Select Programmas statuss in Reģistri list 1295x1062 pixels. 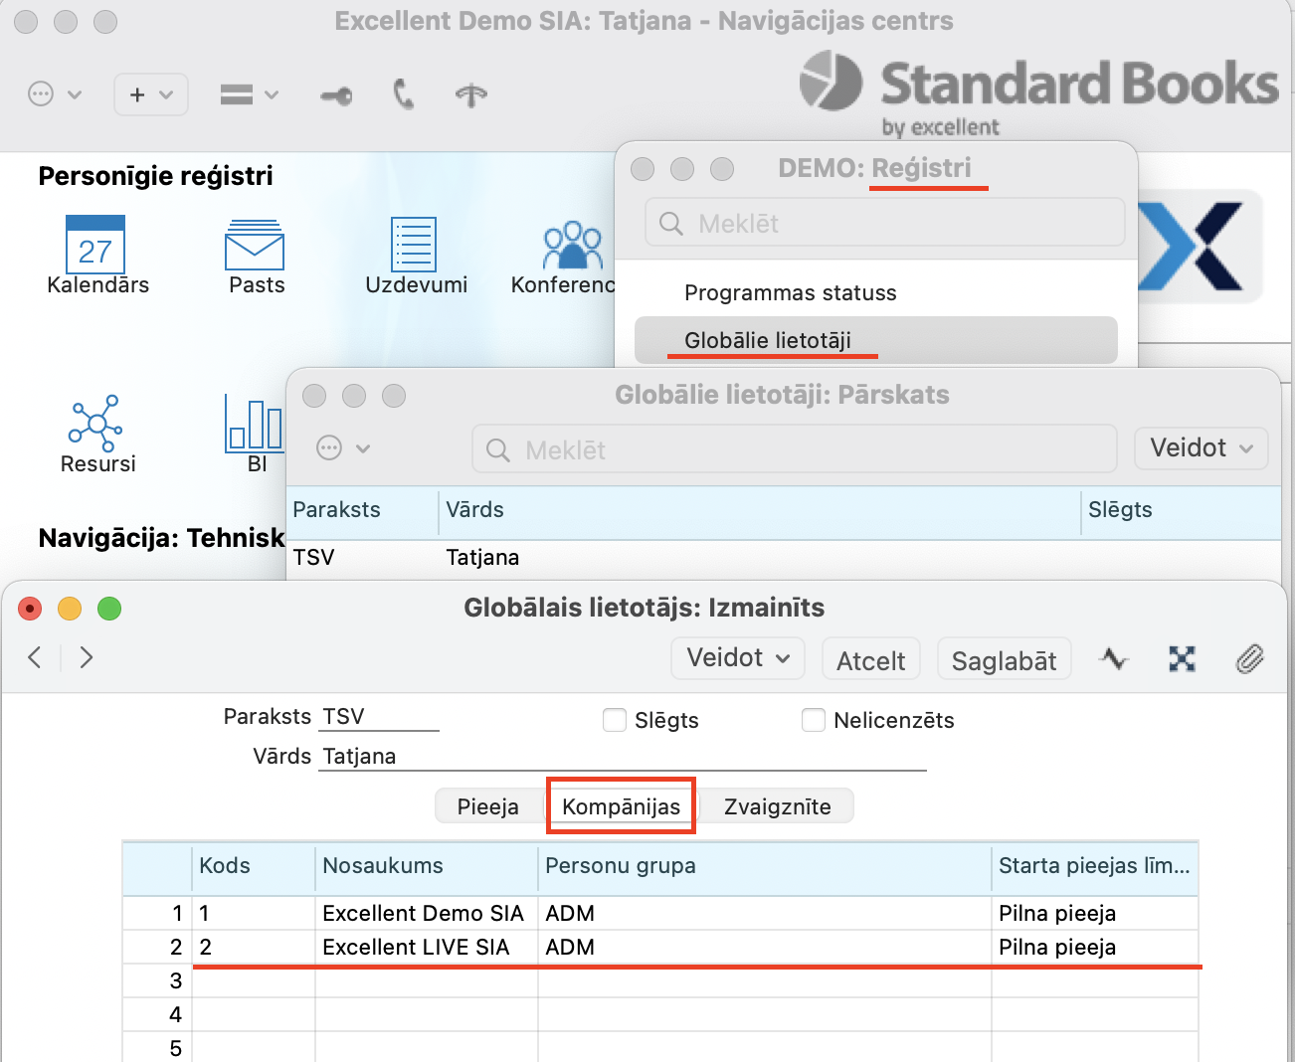pyautogui.click(x=790, y=293)
